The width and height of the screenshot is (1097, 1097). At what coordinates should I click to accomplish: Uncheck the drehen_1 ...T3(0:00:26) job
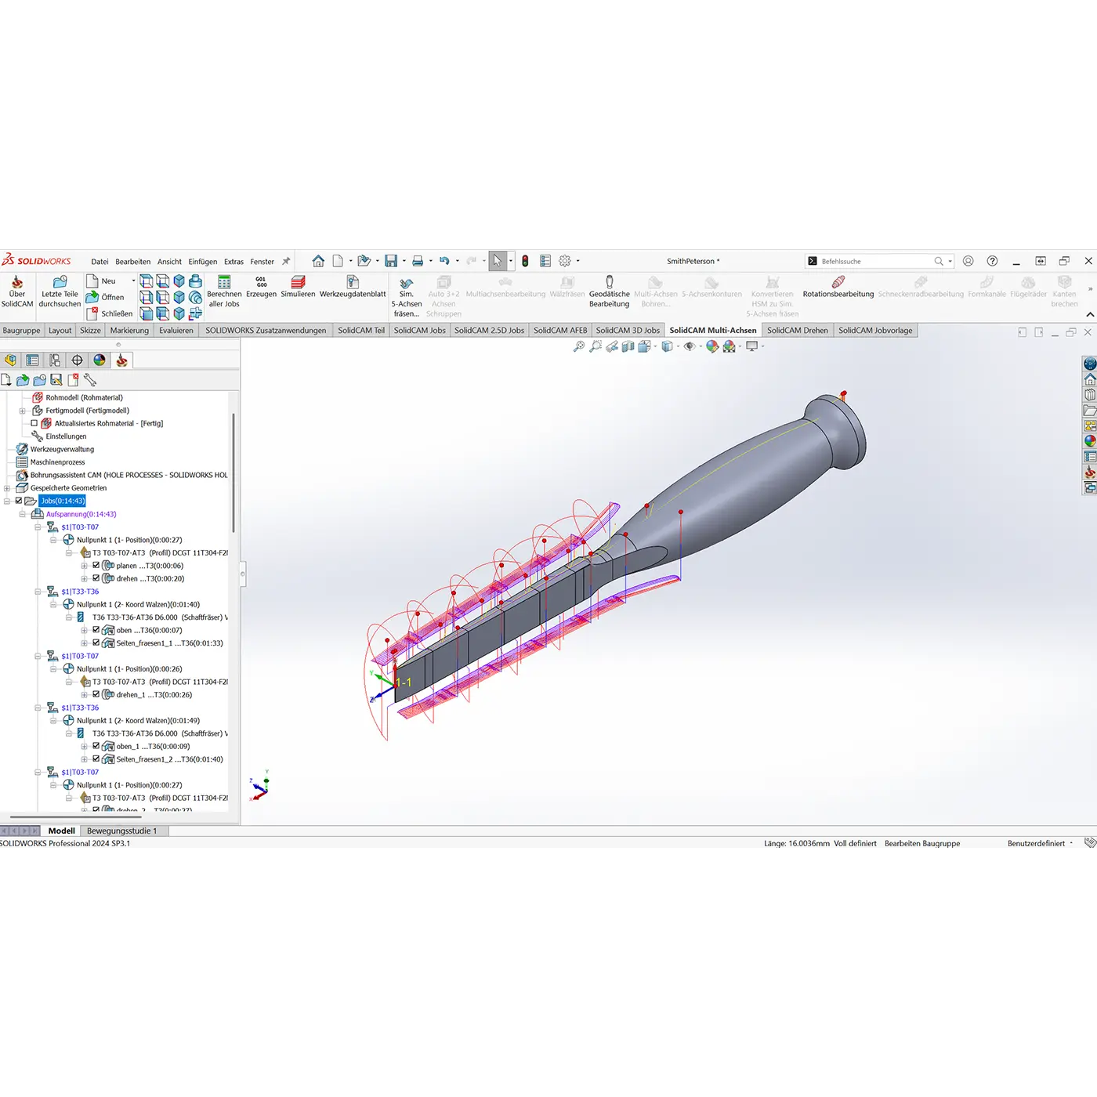[96, 694]
